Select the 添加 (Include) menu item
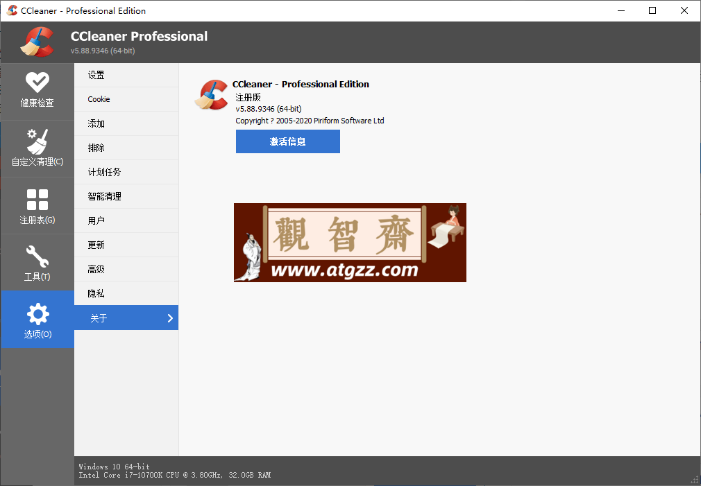The height and width of the screenshot is (486, 701). pyautogui.click(x=126, y=123)
